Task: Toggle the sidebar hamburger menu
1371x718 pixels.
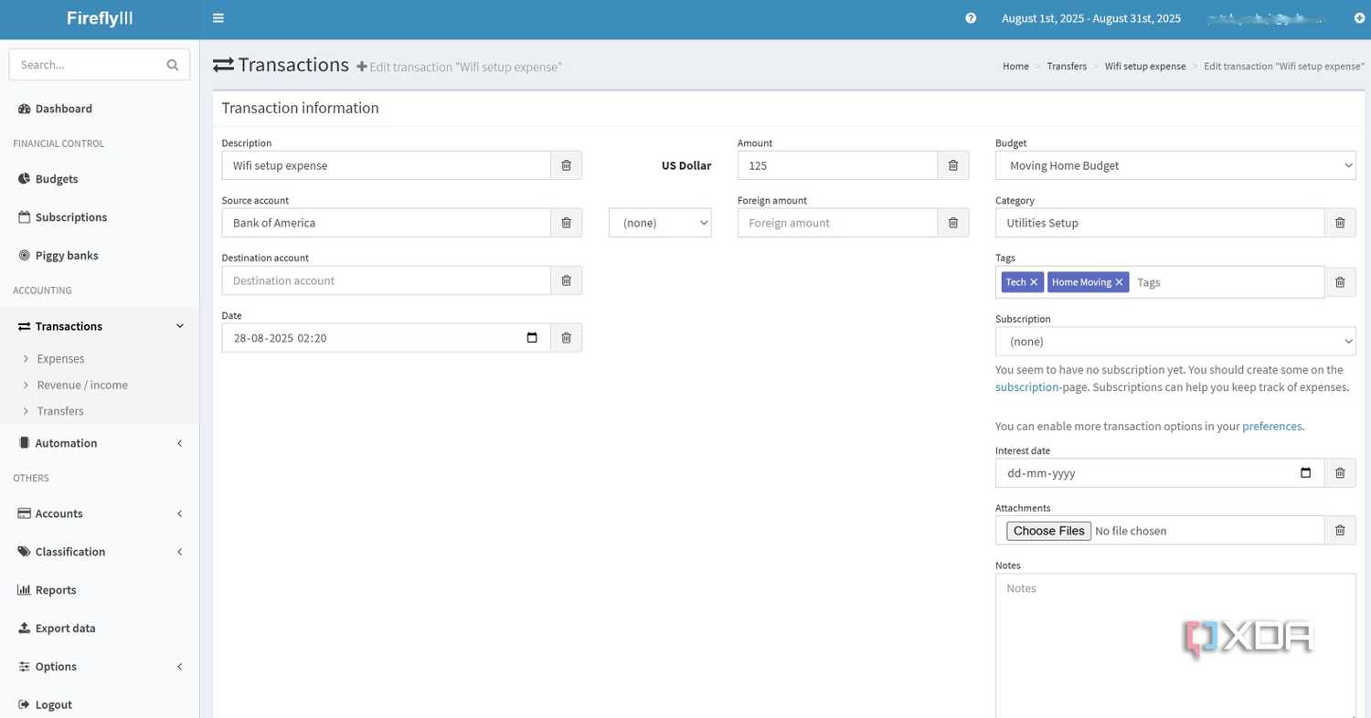Action: 218,18
